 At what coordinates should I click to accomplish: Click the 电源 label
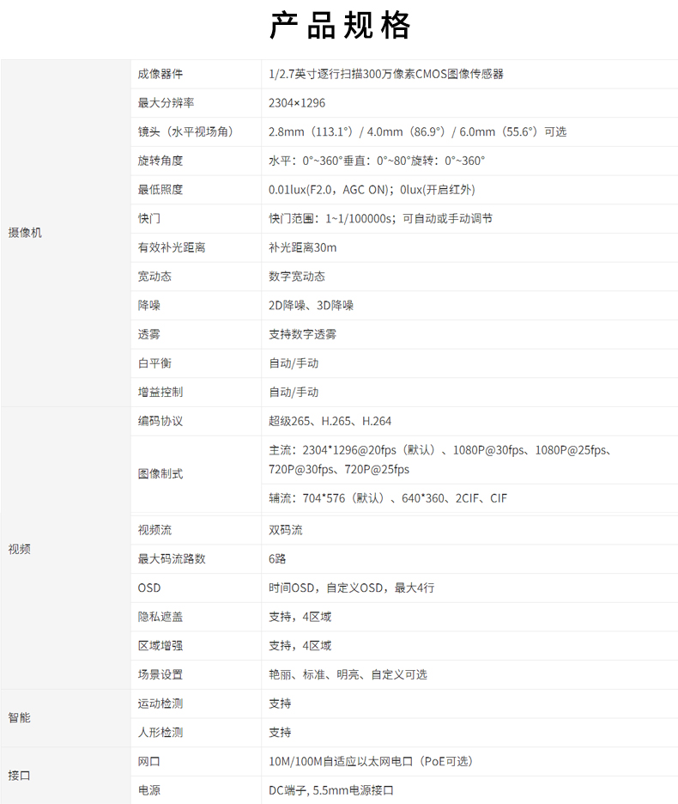[x=148, y=790]
